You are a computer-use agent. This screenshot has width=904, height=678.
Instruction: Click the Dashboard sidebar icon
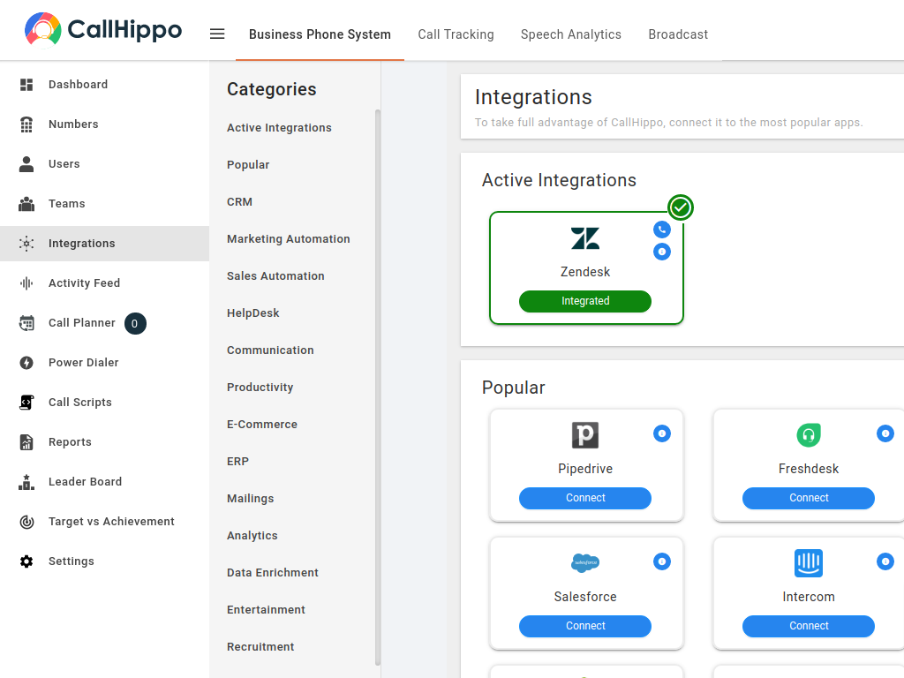click(26, 85)
